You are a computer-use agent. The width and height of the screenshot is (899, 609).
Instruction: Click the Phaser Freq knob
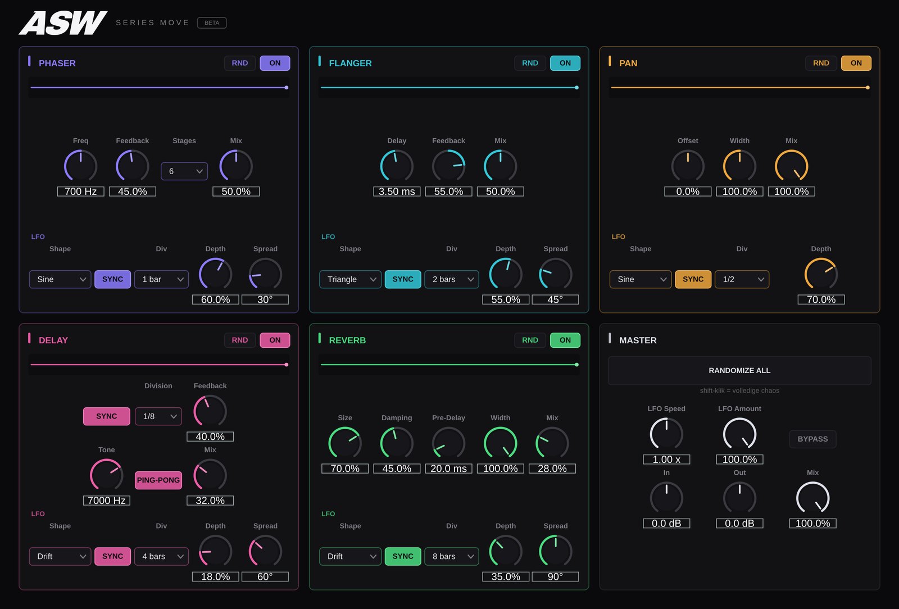80,166
